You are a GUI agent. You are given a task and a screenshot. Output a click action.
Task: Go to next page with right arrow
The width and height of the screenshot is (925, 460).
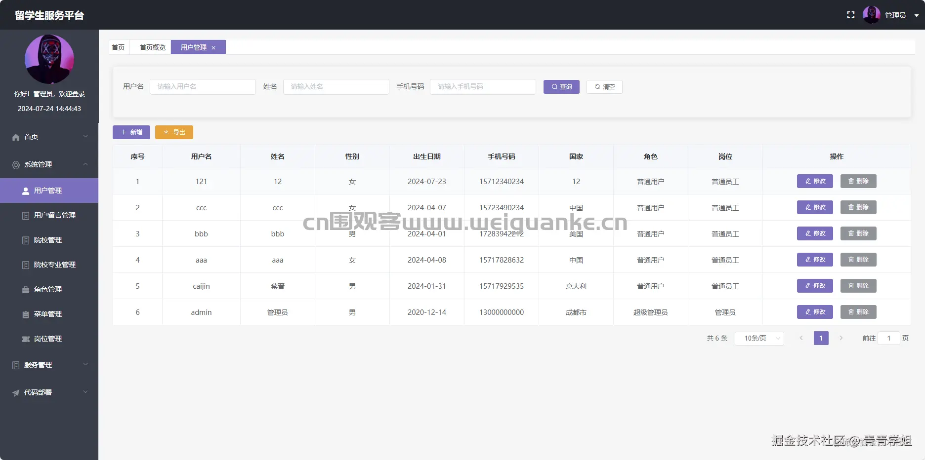pos(841,338)
